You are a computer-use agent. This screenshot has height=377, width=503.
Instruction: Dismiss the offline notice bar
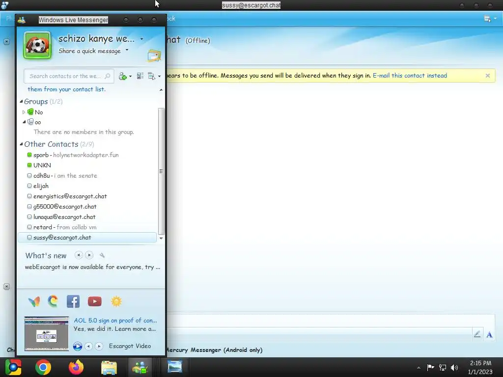tap(488, 76)
